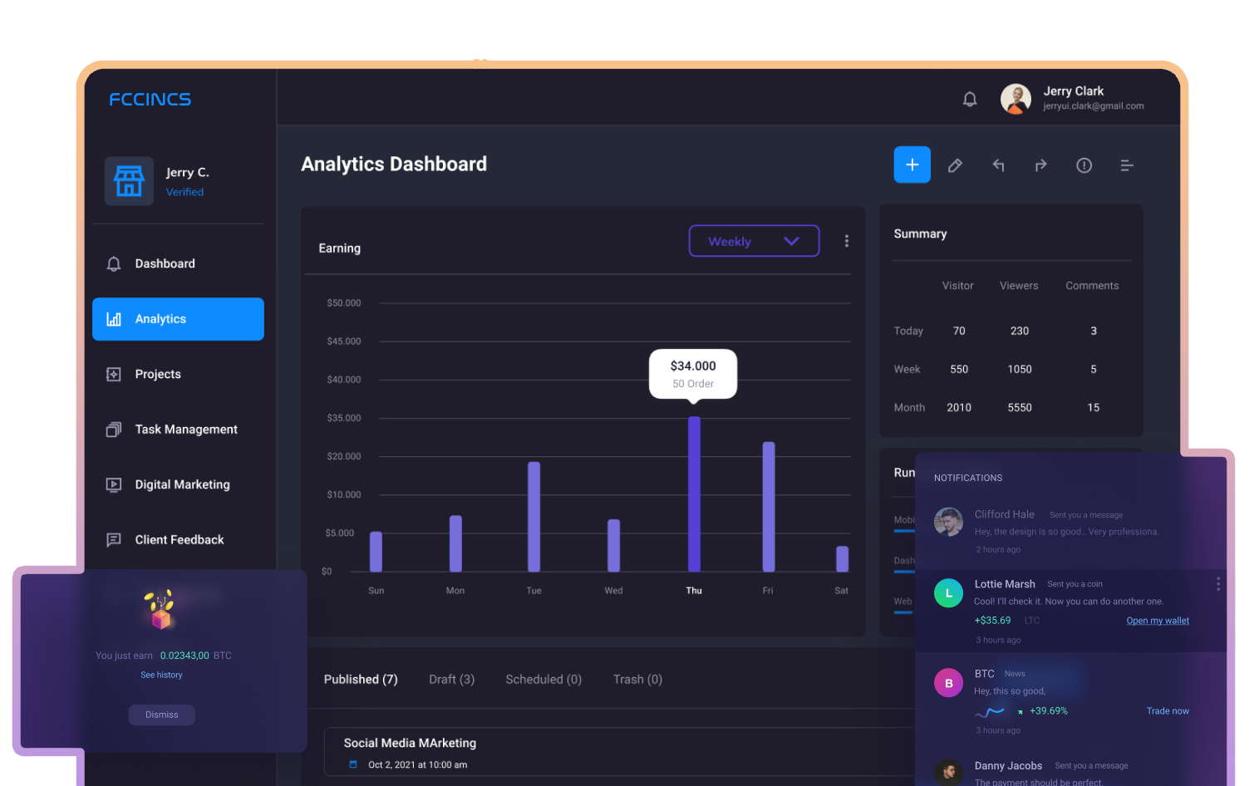The image size is (1249, 786).
Task: Open the info alert circle icon
Action: [x=1084, y=165]
